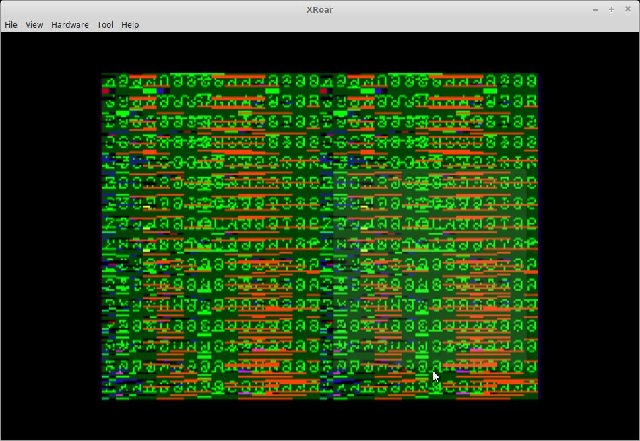Minimize the XRoar window
Image resolution: width=640 pixels, height=441 pixels.
tap(596, 9)
